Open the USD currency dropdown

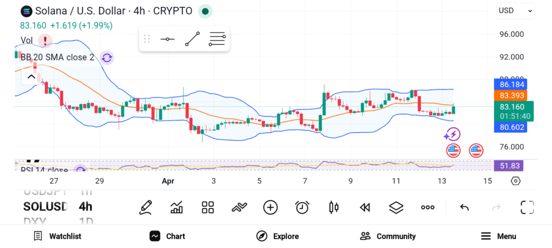[515, 10]
